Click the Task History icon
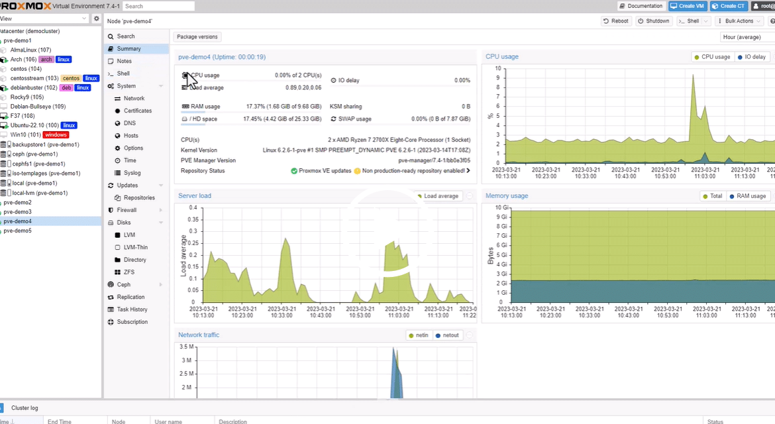This screenshot has width=775, height=424. 111,309
